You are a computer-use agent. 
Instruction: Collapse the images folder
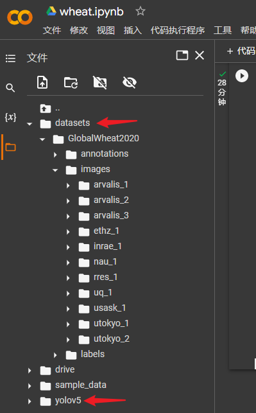click(55, 170)
